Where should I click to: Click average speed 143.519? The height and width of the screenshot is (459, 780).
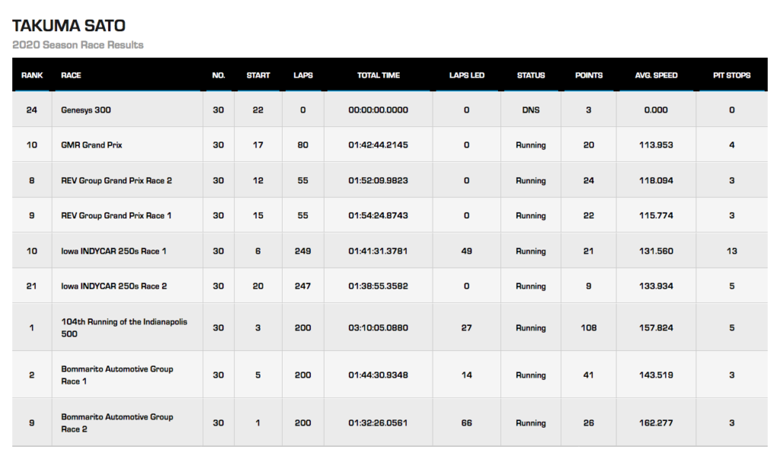click(656, 375)
